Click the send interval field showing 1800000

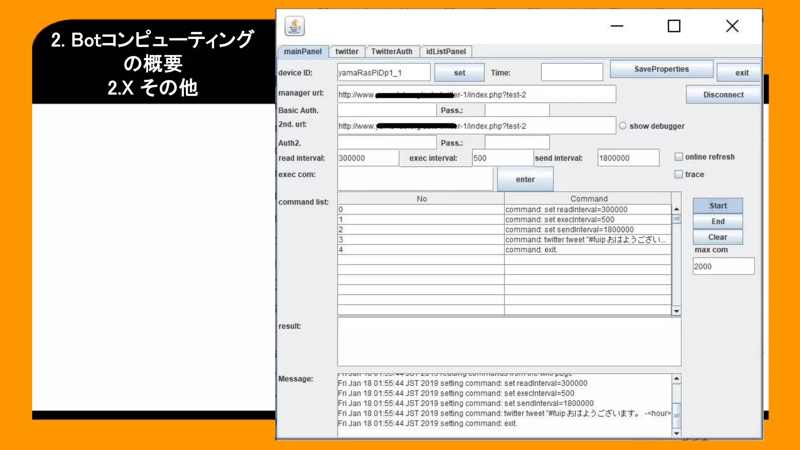tap(628, 158)
